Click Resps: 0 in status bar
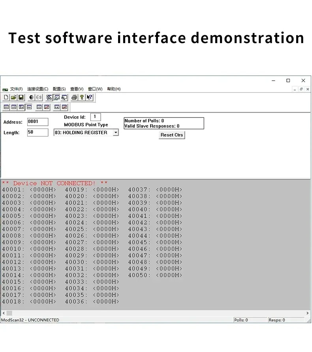Screen dimensions: 312x352 277,320
